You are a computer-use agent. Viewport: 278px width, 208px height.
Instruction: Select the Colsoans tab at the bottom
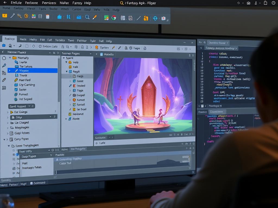coord(38,183)
